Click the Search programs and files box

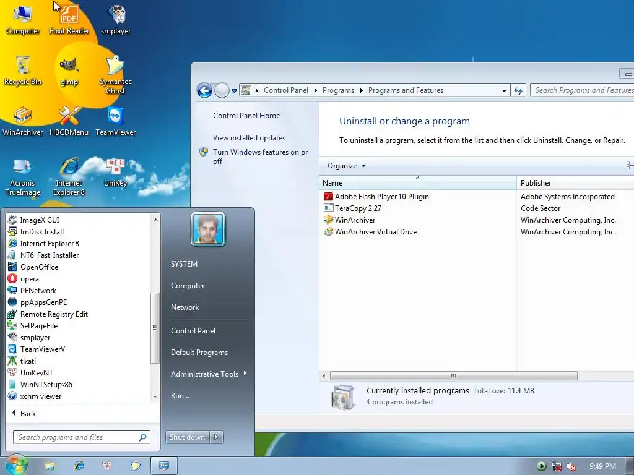coord(82,437)
